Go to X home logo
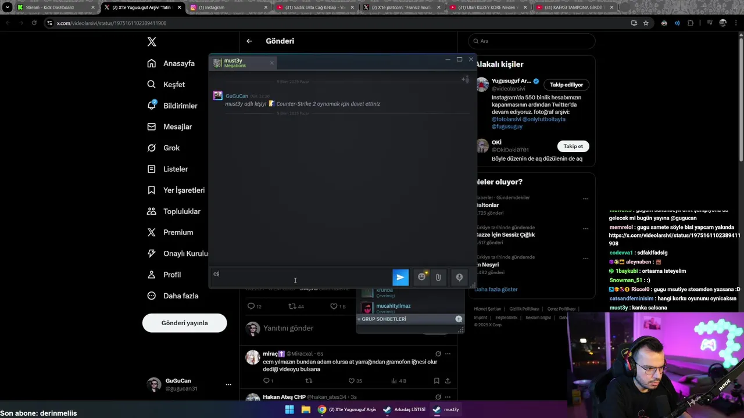The image size is (744, 418). pos(152,42)
